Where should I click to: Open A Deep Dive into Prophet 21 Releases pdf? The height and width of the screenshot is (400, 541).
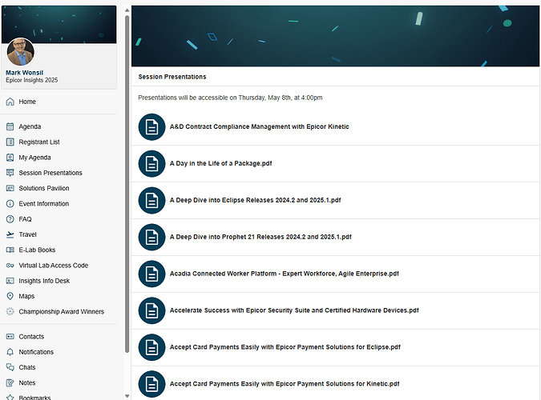(260, 237)
